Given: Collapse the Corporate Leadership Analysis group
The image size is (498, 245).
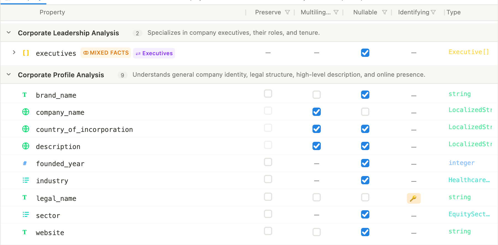Looking at the screenshot, I should (9, 33).
